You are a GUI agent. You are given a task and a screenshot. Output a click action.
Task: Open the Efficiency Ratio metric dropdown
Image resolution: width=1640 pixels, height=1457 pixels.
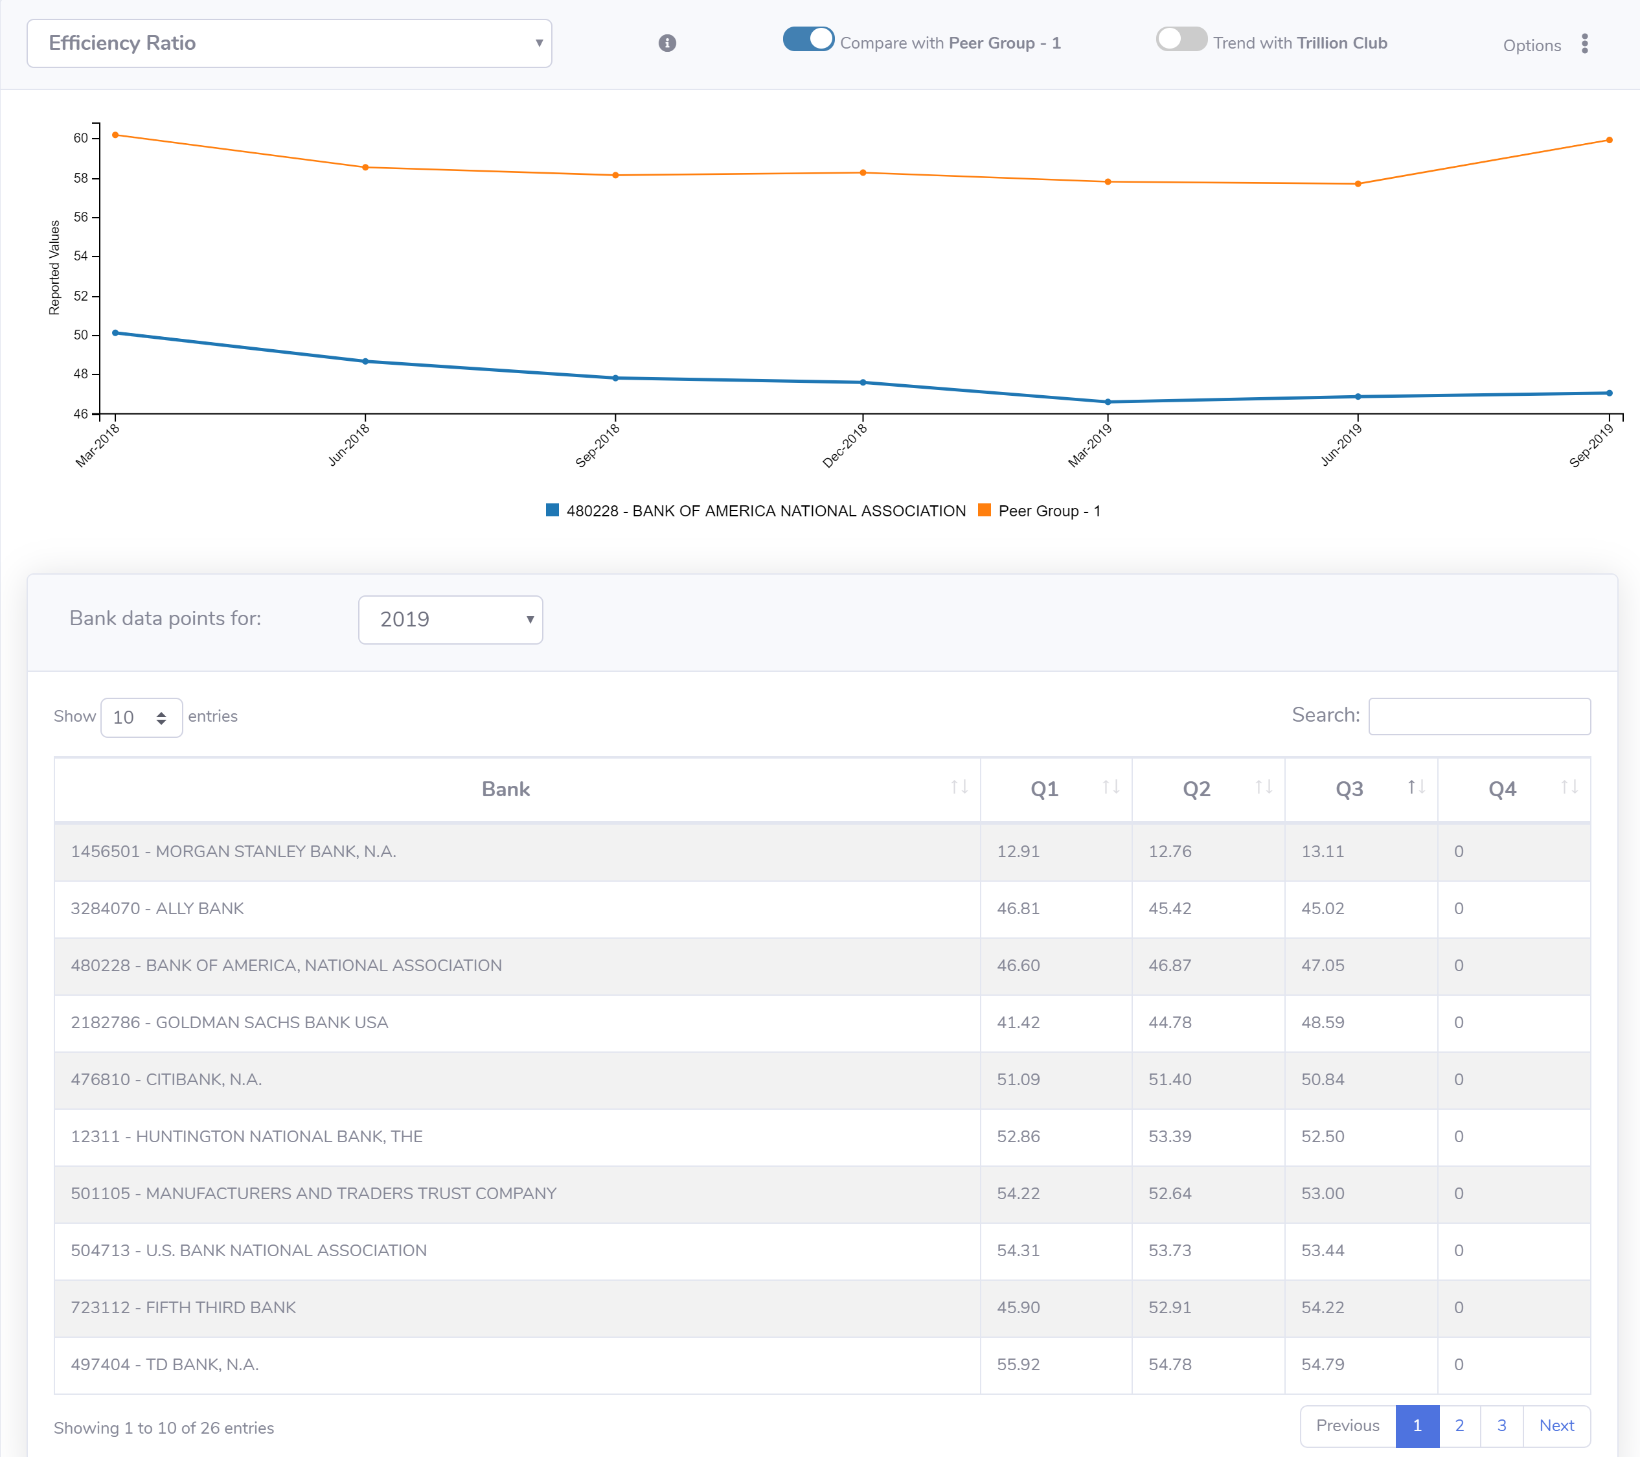click(290, 43)
